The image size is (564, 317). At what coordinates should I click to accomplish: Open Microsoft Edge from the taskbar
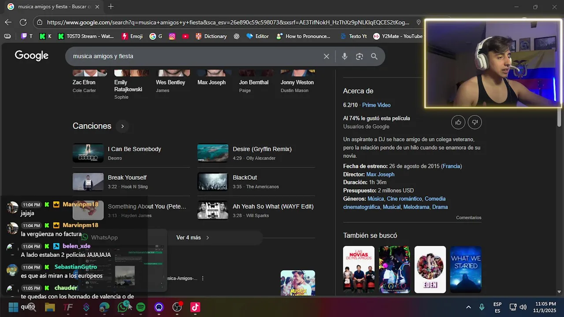click(x=104, y=307)
